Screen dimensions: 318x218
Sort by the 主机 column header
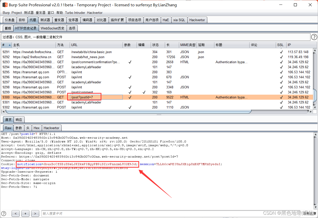(34, 45)
